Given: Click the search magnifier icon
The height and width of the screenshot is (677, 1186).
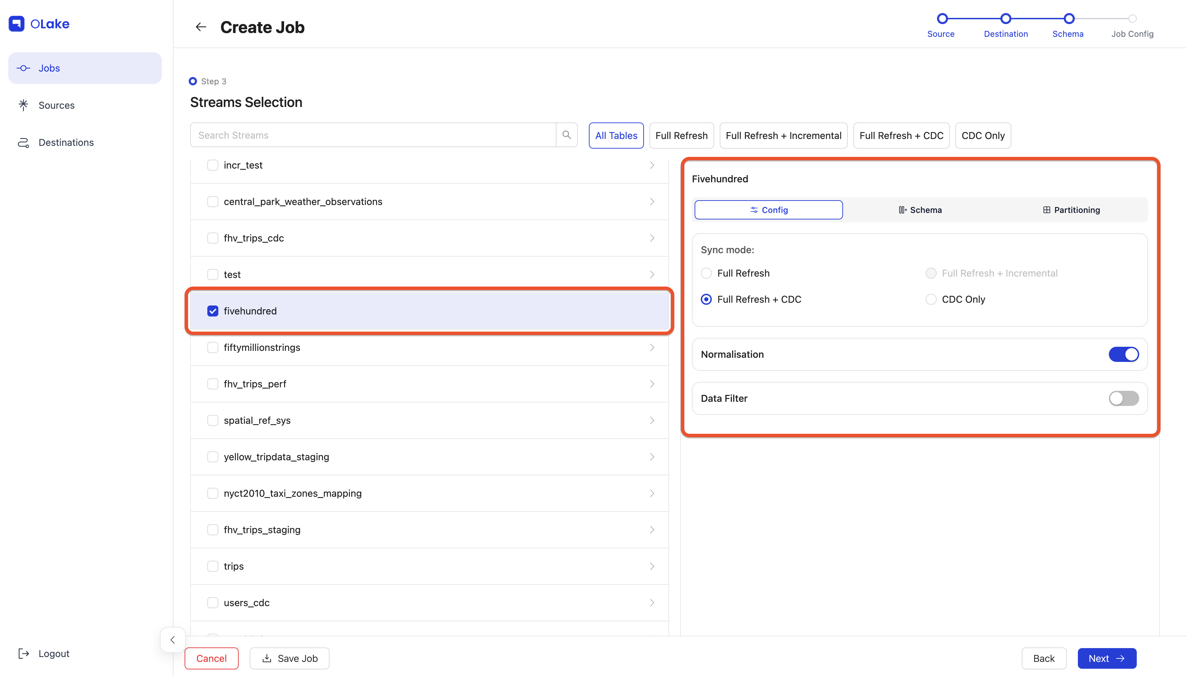Looking at the screenshot, I should click(566, 135).
